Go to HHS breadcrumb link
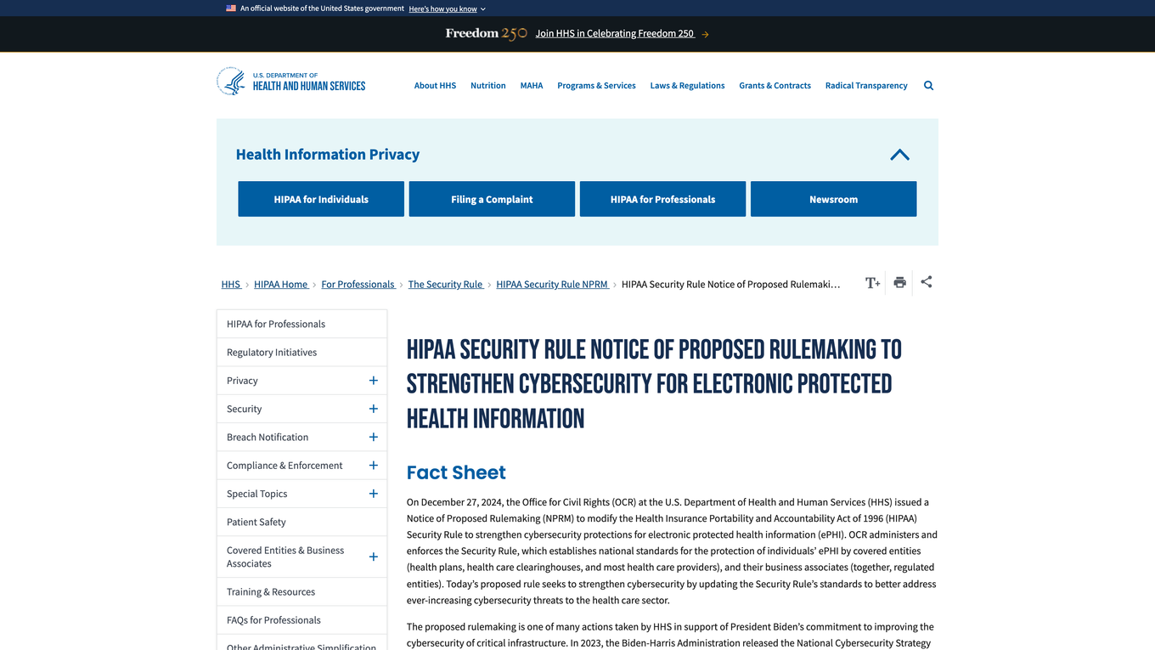 (231, 285)
